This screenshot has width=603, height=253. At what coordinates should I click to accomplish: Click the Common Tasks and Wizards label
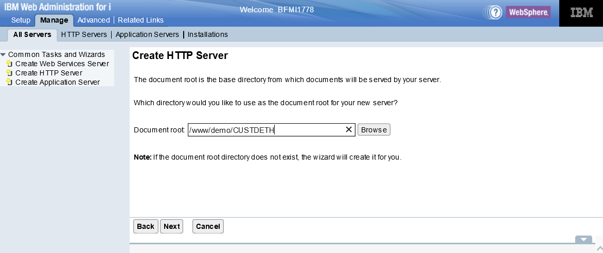(57, 54)
